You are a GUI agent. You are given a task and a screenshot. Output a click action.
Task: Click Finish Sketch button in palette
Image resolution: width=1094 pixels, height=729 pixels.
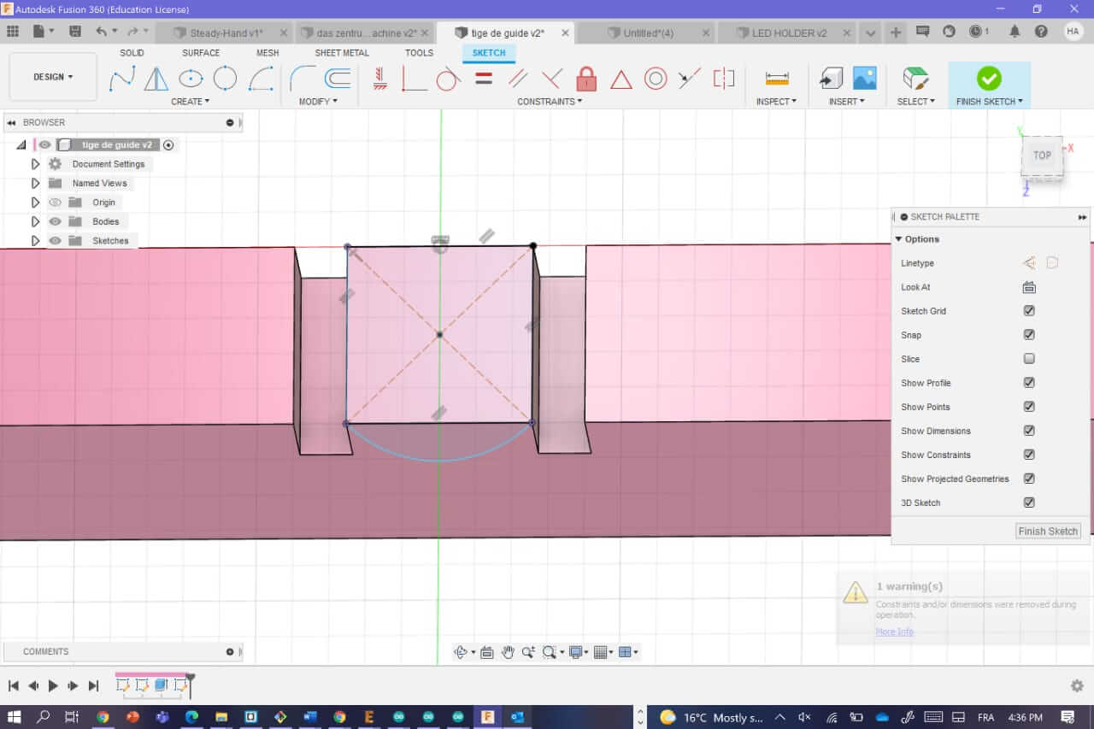1048,531
